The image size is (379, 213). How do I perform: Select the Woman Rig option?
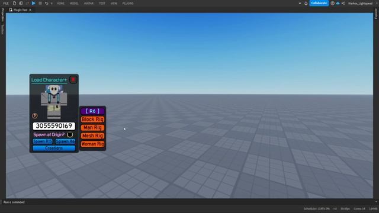[x=92, y=144]
